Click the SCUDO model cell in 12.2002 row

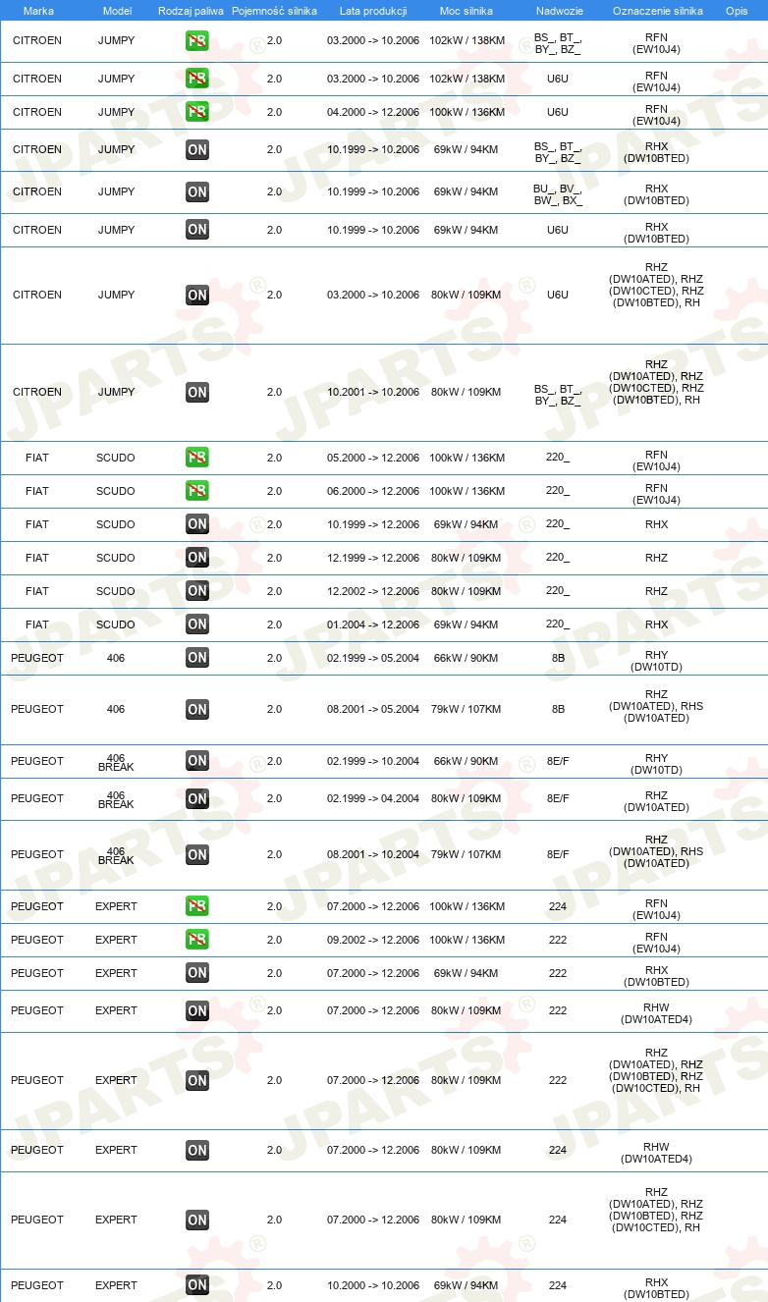tap(116, 591)
